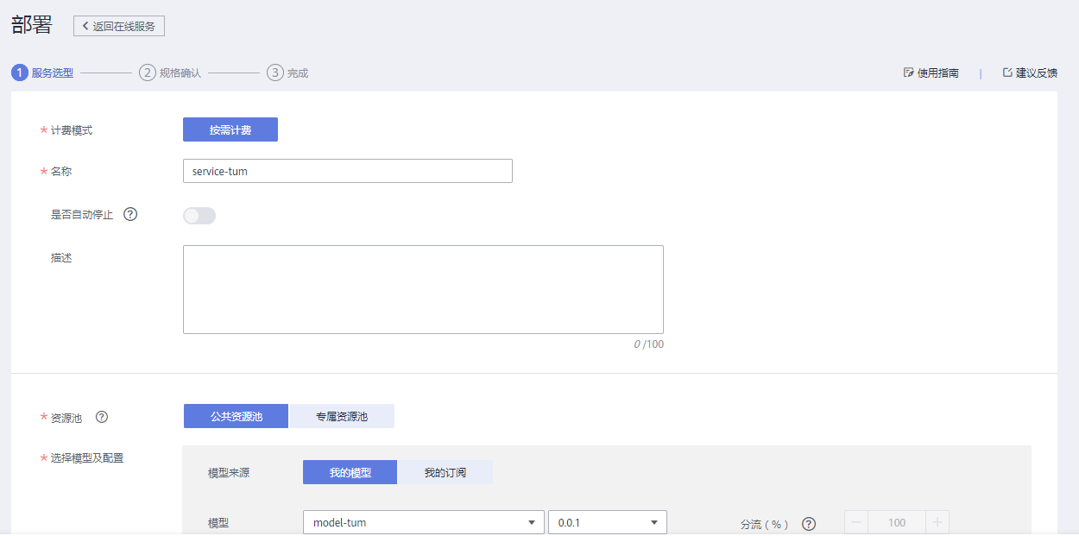
Task: Switch to 我的模型 model source tab
Action: point(350,472)
